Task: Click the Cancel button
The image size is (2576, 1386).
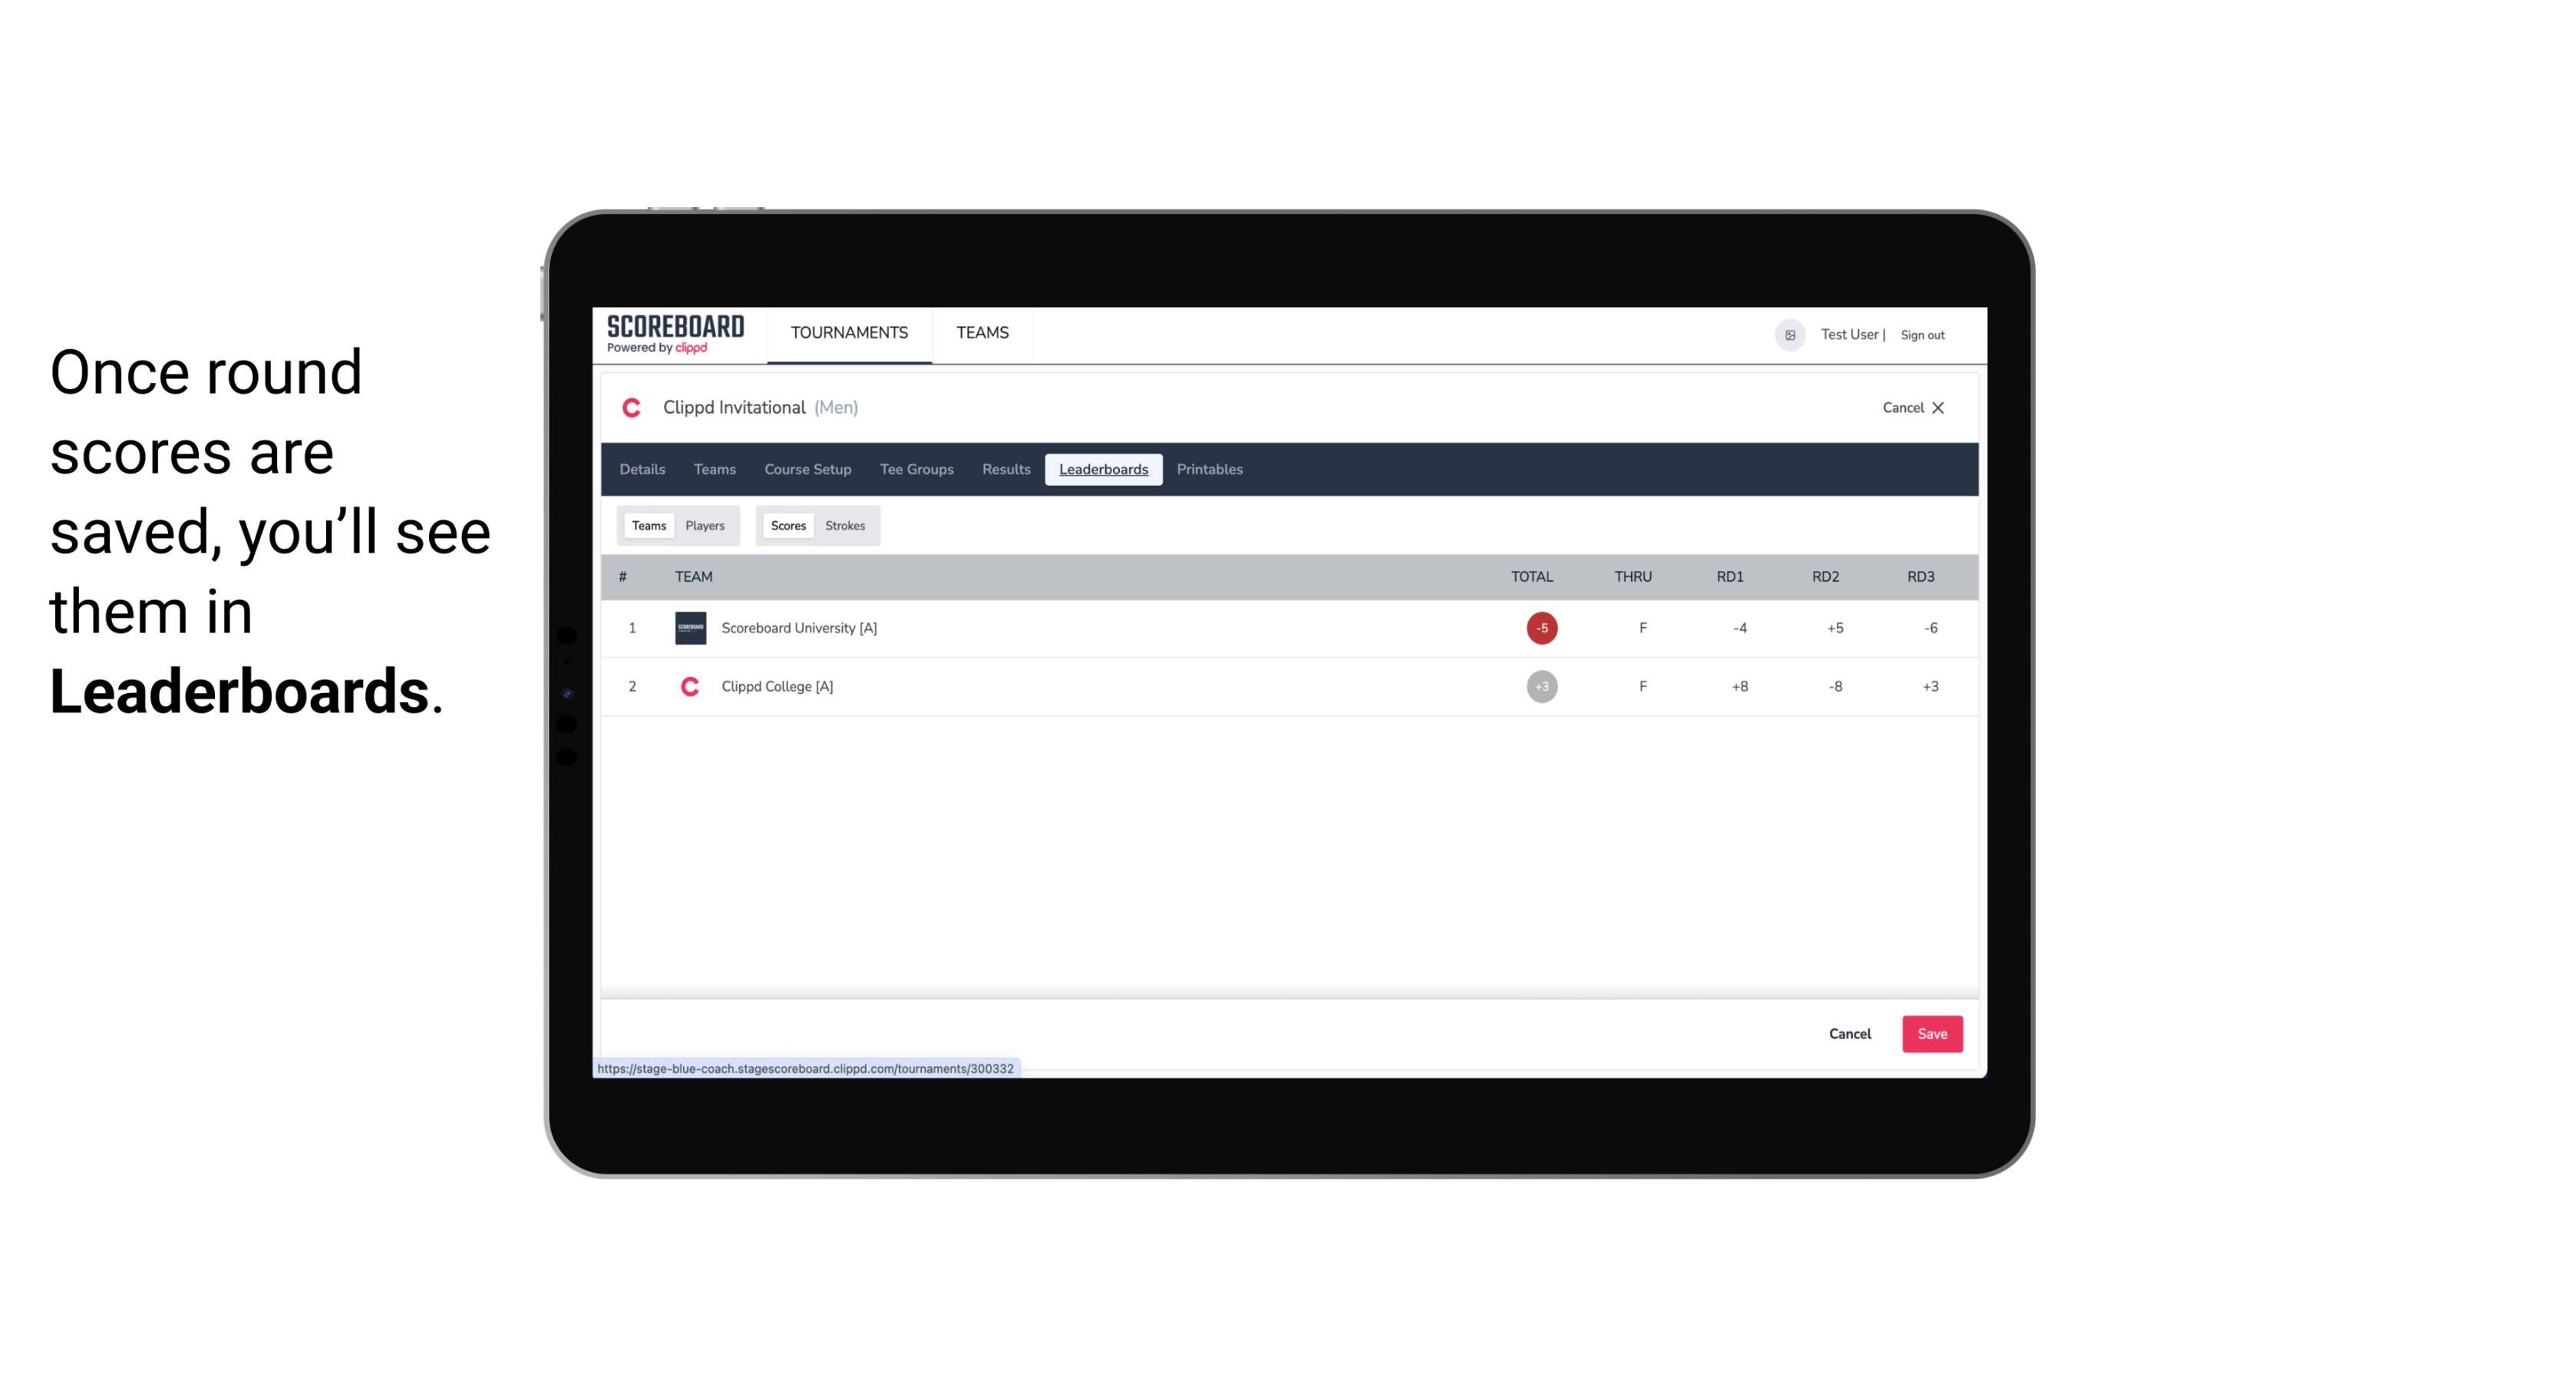Action: coord(1849,1033)
